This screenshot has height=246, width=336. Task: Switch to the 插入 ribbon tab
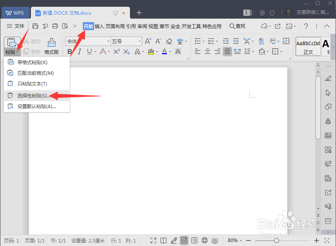pos(99,26)
